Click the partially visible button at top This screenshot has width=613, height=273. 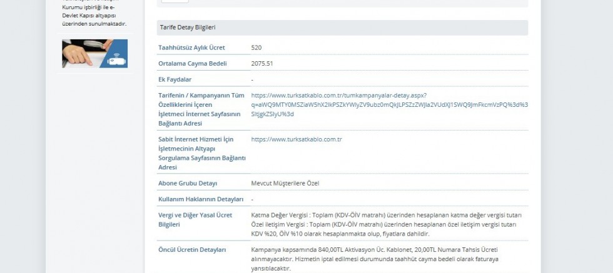coord(175,1)
